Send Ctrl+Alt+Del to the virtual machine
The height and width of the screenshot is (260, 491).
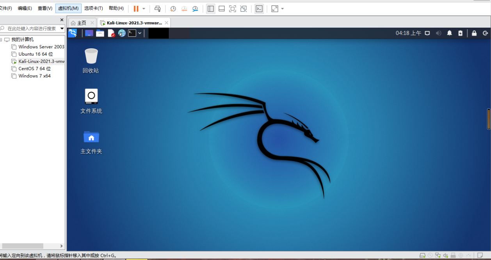(x=157, y=9)
